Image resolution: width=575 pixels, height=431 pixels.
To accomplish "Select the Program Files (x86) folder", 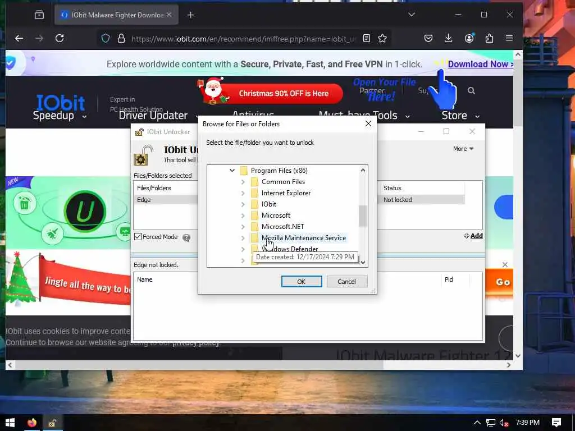I will point(279,171).
